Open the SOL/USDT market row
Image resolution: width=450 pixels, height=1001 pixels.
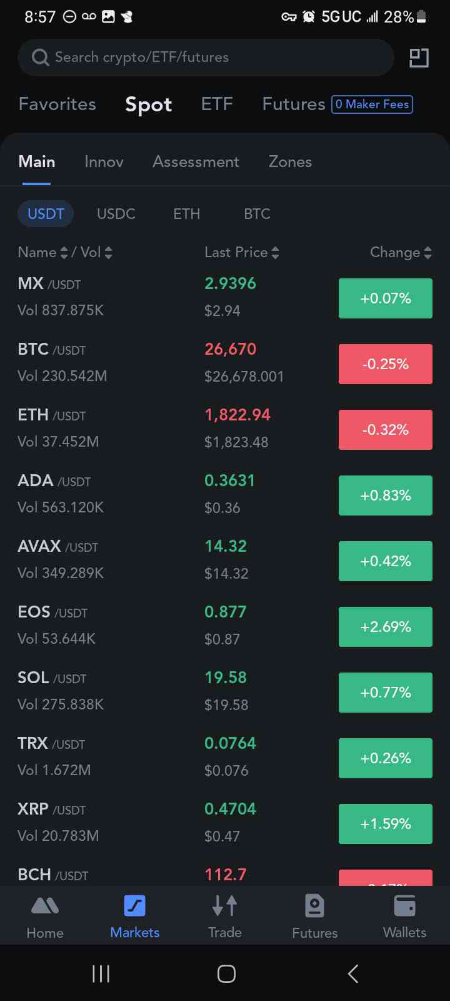[x=225, y=691]
